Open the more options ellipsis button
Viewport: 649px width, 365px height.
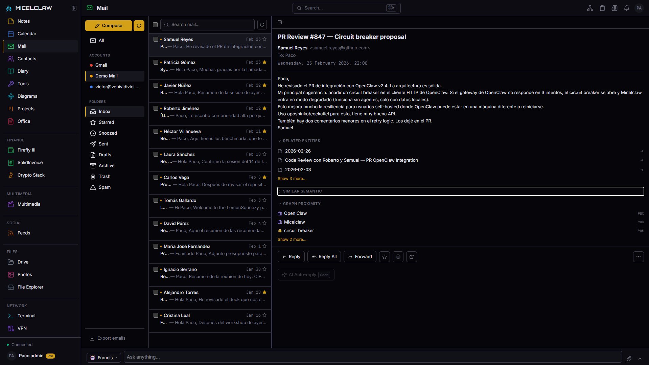coord(638,257)
